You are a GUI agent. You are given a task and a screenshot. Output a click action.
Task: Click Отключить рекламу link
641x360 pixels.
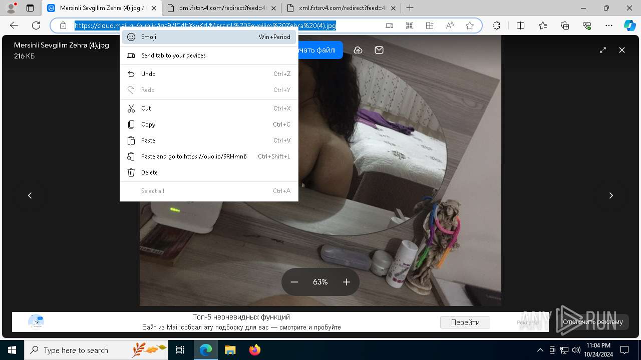[593, 322]
